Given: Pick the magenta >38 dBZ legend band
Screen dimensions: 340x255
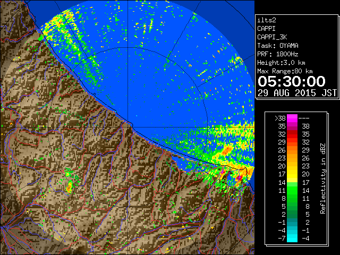Looking at the screenshot, I should (x=292, y=118).
